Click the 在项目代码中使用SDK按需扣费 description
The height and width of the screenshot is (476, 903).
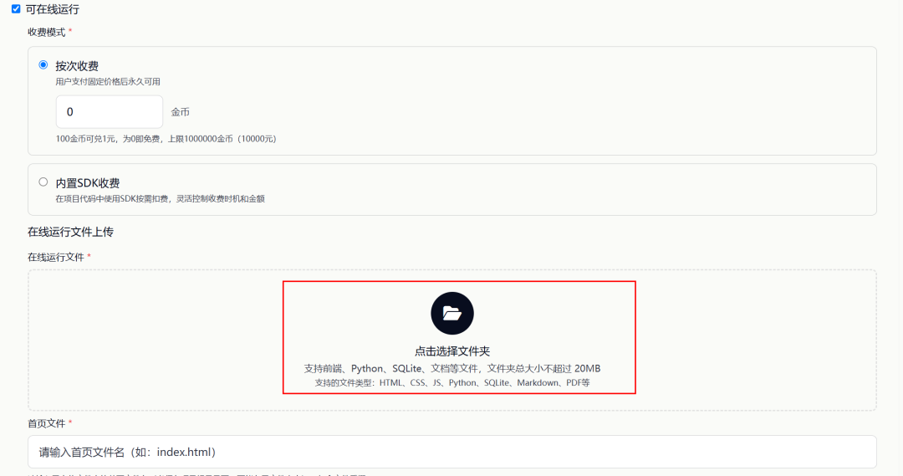tap(160, 199)
